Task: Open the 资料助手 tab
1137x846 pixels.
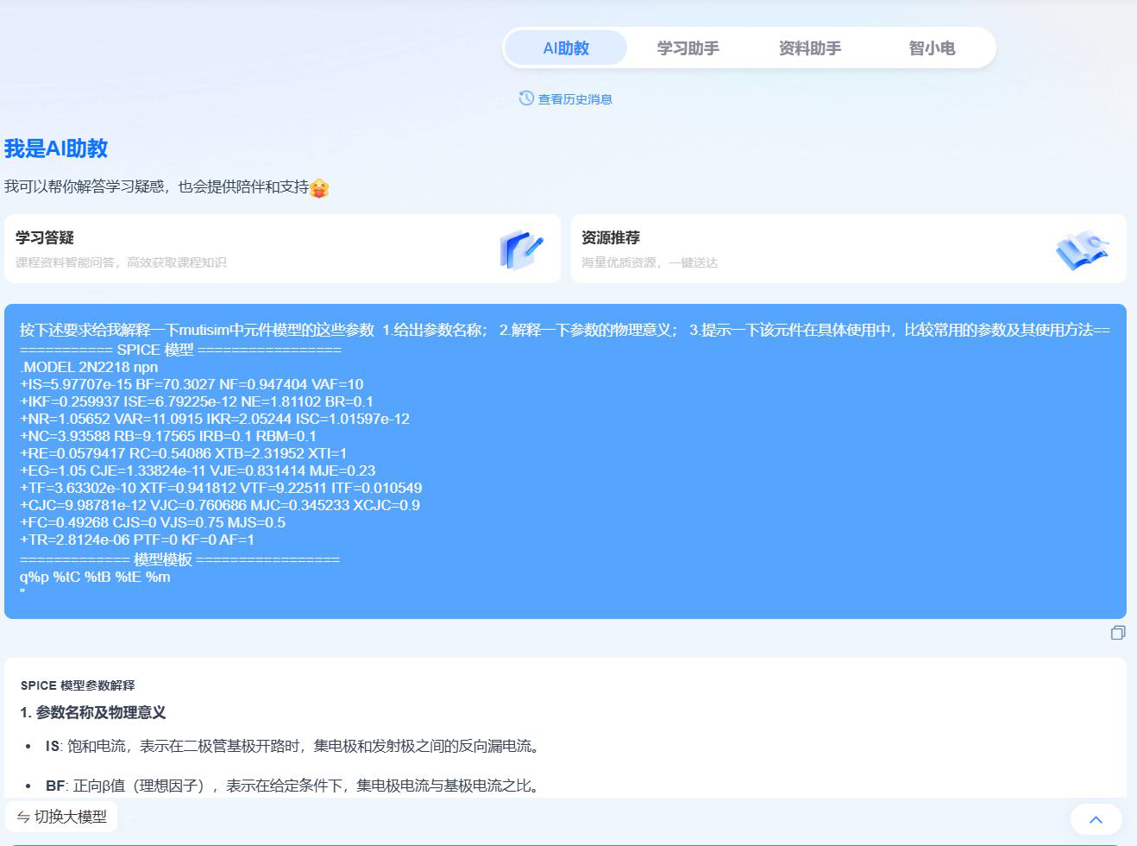Action: click(809, 48)
